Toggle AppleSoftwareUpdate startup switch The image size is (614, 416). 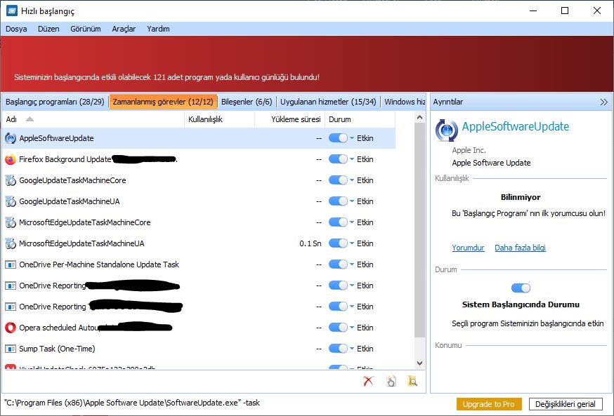point(338,138)
